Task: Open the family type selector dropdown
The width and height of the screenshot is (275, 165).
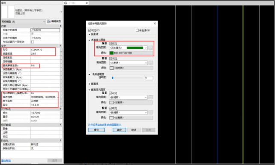Action: click(x=61, y=12)
